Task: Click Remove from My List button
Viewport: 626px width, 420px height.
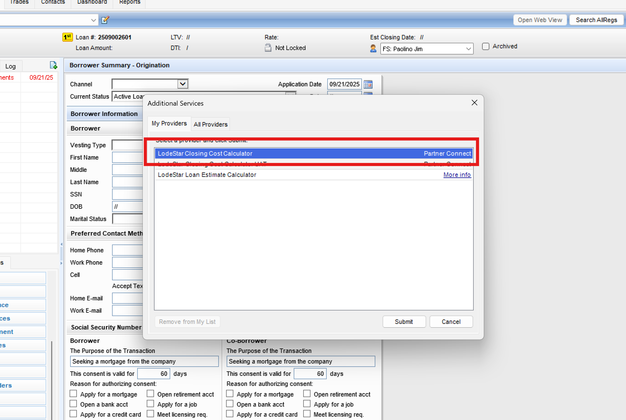Action: click(x=187, y=322)
